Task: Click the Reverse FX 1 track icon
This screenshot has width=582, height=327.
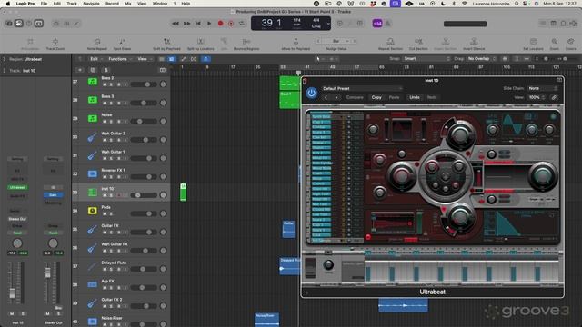Action: click(93, 173)
